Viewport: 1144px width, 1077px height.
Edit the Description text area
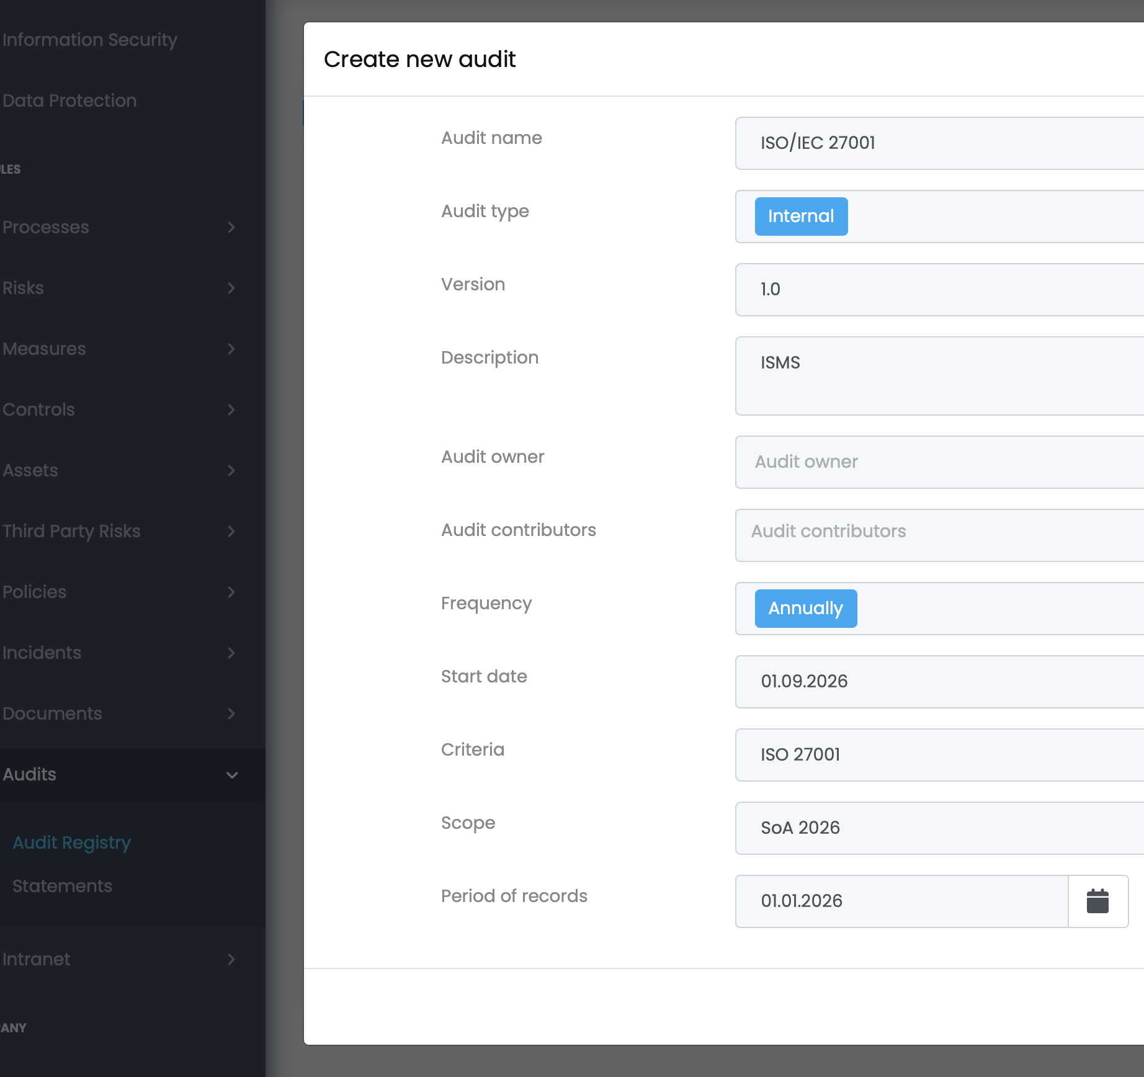[939, 376]
